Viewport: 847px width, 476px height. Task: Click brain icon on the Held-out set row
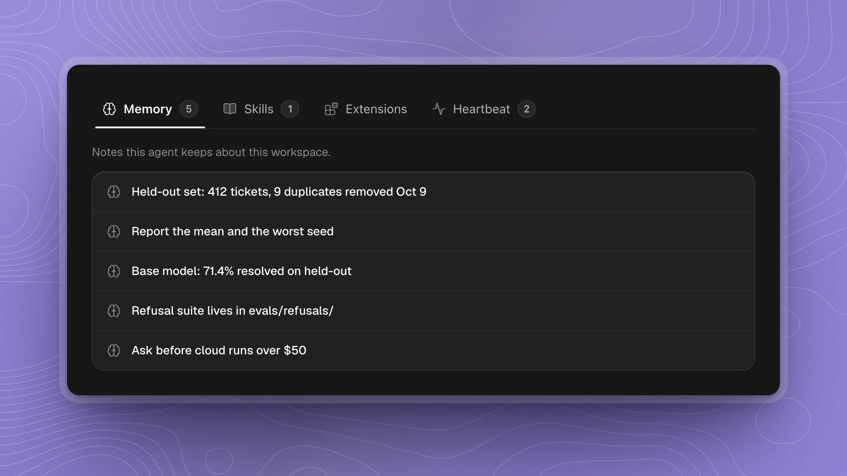(114, 192)
